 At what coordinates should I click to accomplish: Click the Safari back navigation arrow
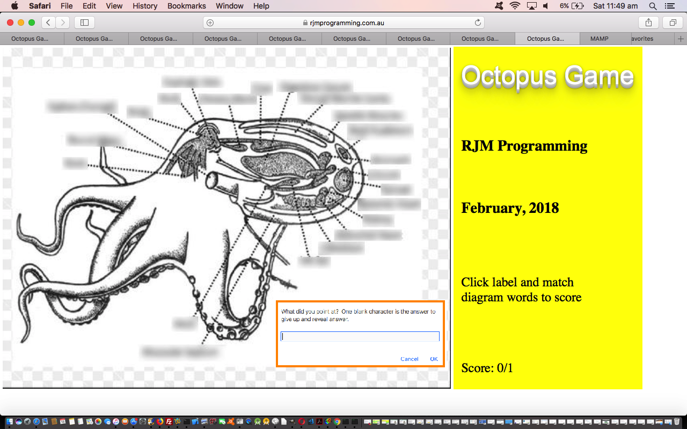(x=48, y=23)
